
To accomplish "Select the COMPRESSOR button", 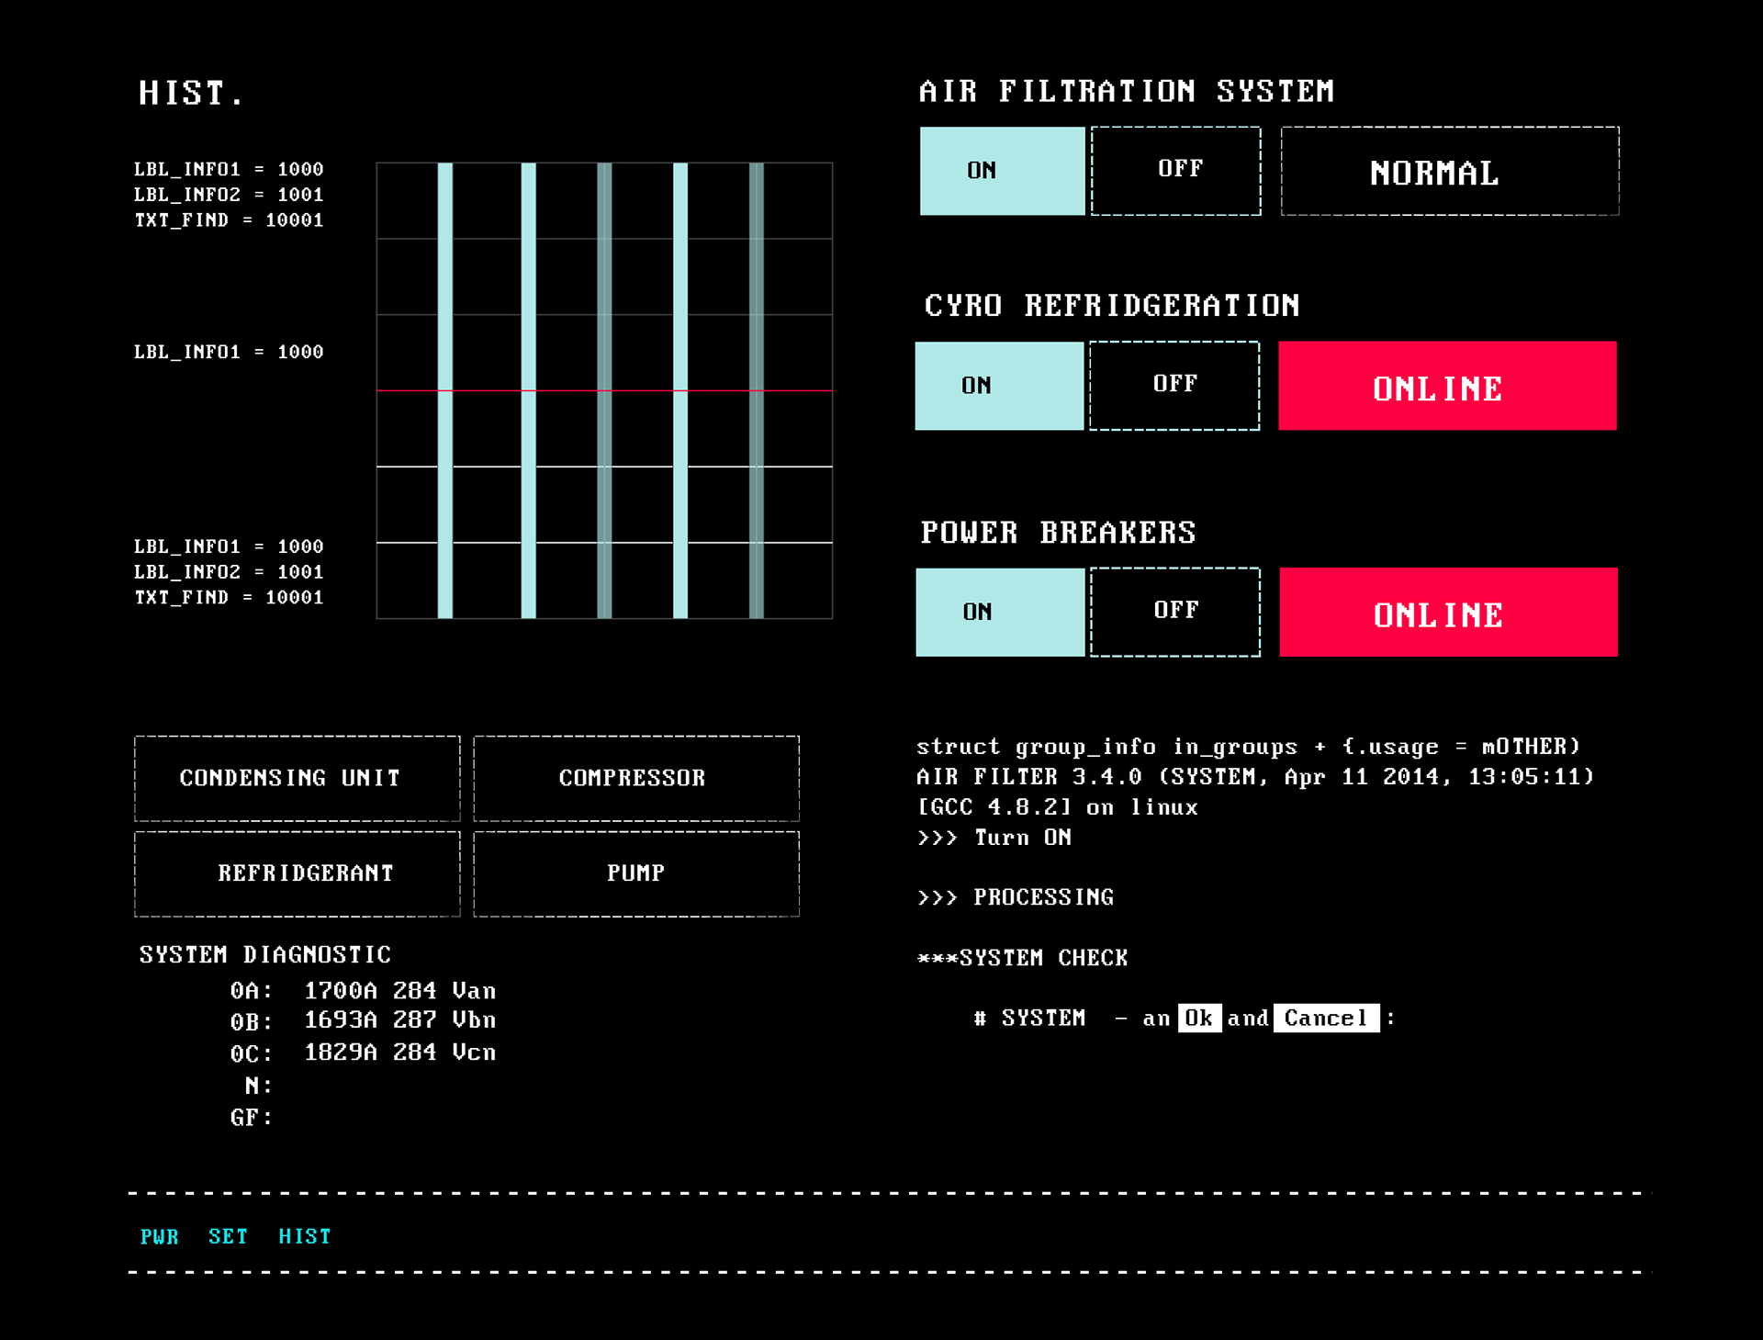I will (635, 778).
